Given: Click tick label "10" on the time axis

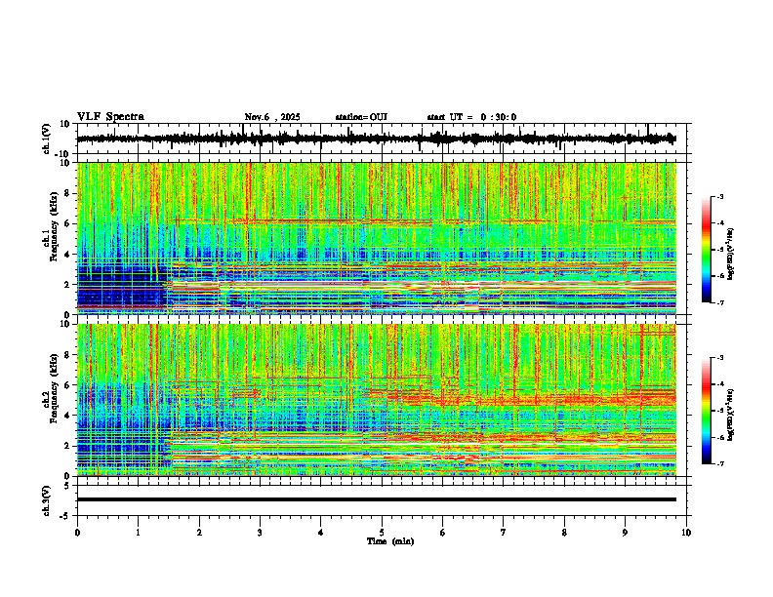Looking at the screenshot, I should [x=686, y=533].
